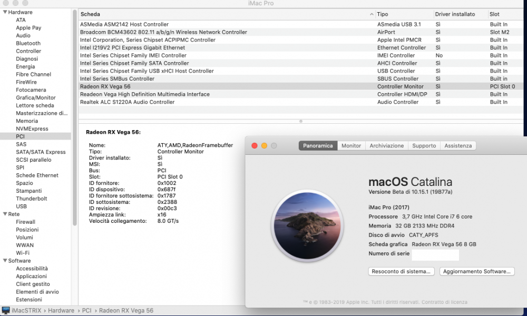Click Hardware in the bottom path bar
This screenshot has height=316, width=527.
(61, 310)
